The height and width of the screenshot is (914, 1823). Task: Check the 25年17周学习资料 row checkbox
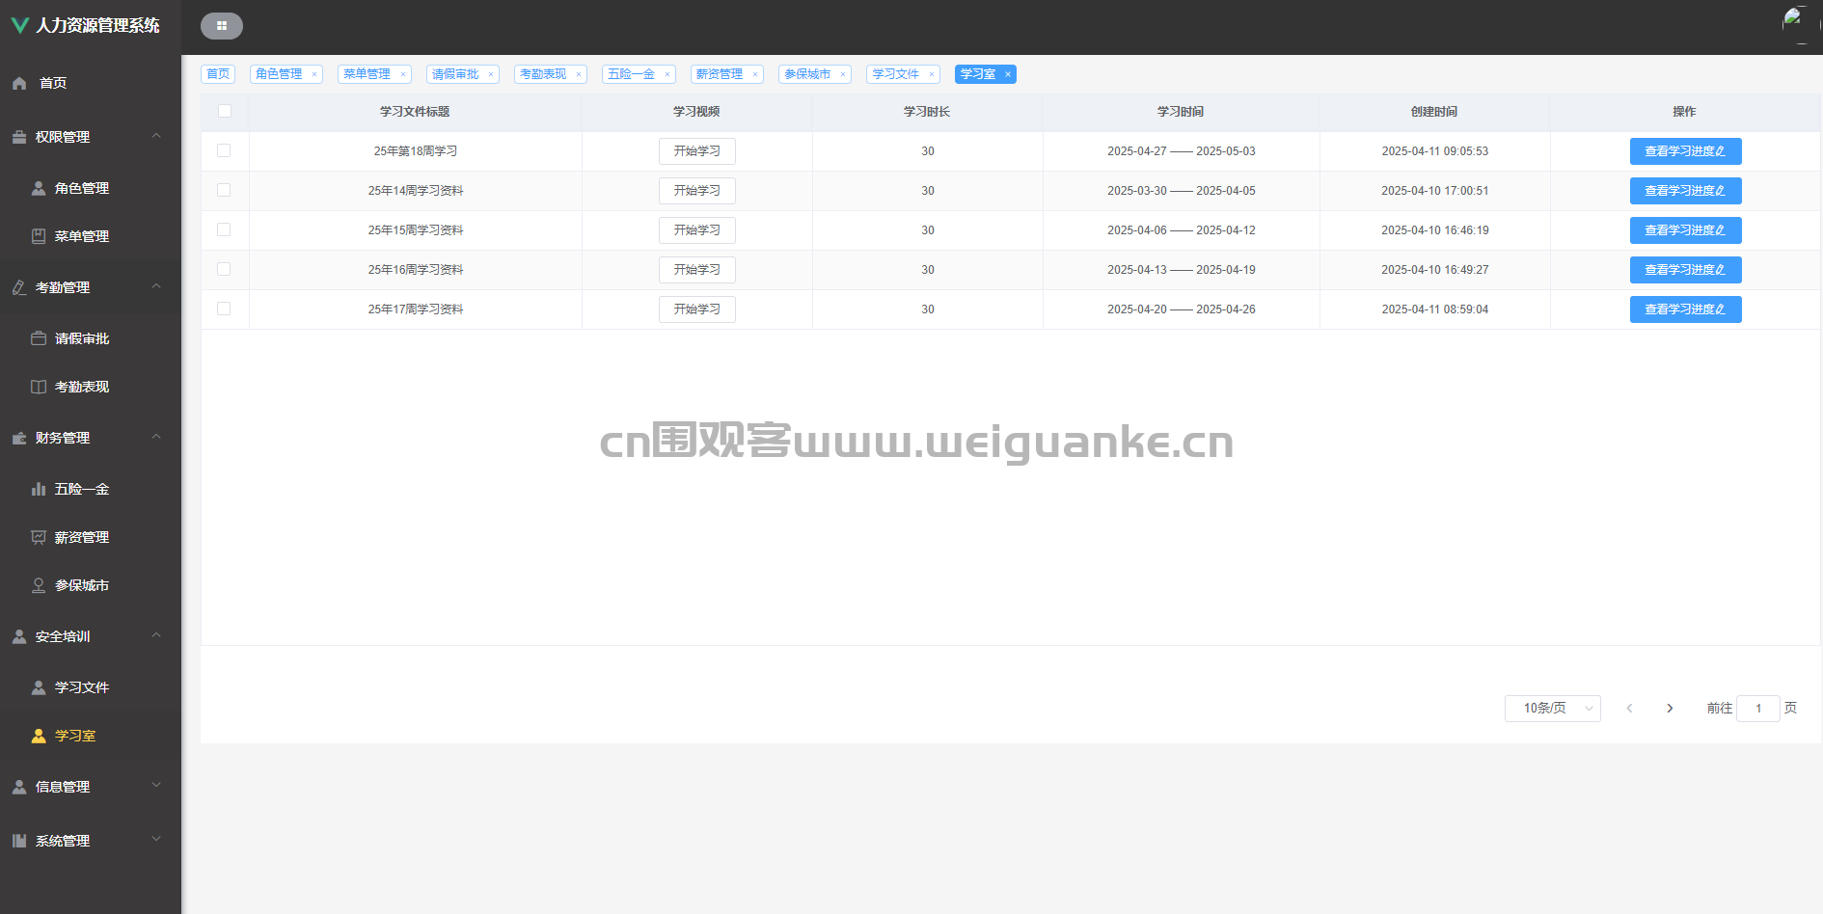tap(224, 309)
